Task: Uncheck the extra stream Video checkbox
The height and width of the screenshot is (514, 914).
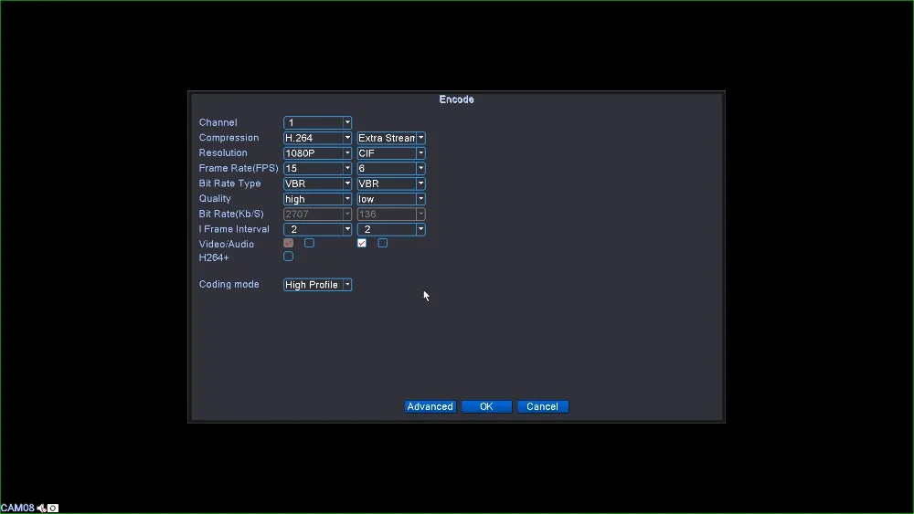Action: click(x=362, y=243)
